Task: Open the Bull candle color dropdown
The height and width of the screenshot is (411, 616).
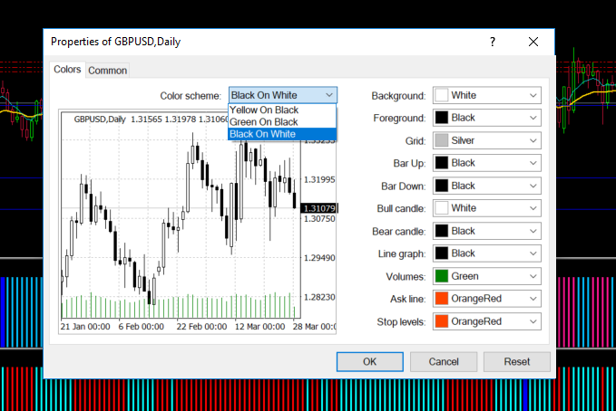Action: coord(487,208)
